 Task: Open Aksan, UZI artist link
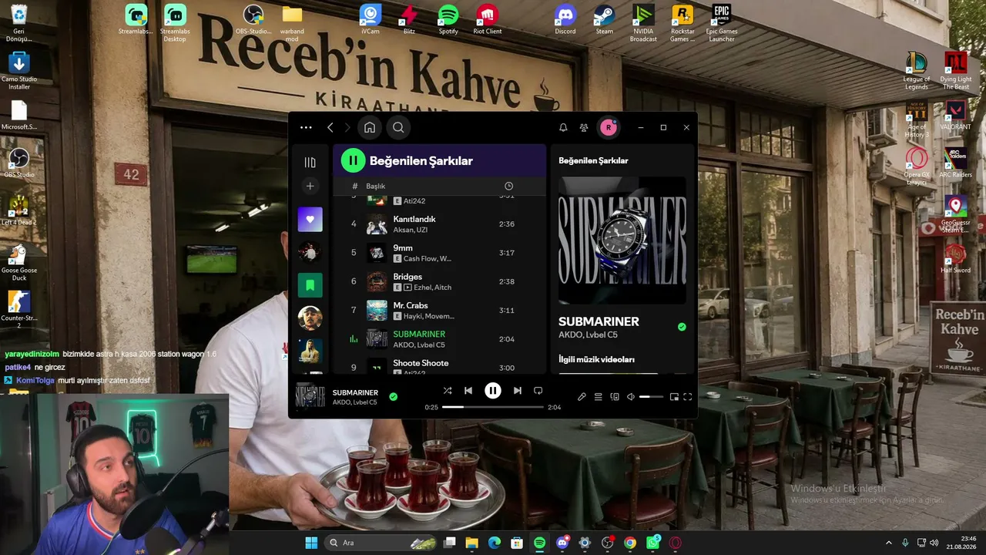point(411,230)
